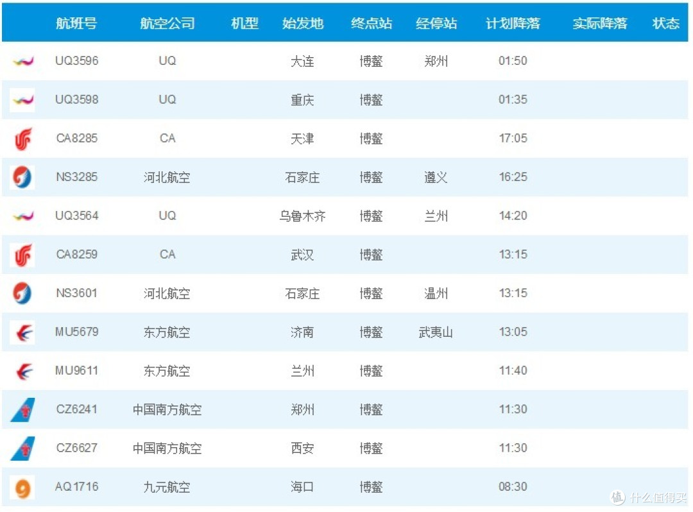The height and width of the screenshot is (512, 693).
Task: Click the airline logo for flight UQ3564
Action: pyautogui.click(x=22, y=216)
